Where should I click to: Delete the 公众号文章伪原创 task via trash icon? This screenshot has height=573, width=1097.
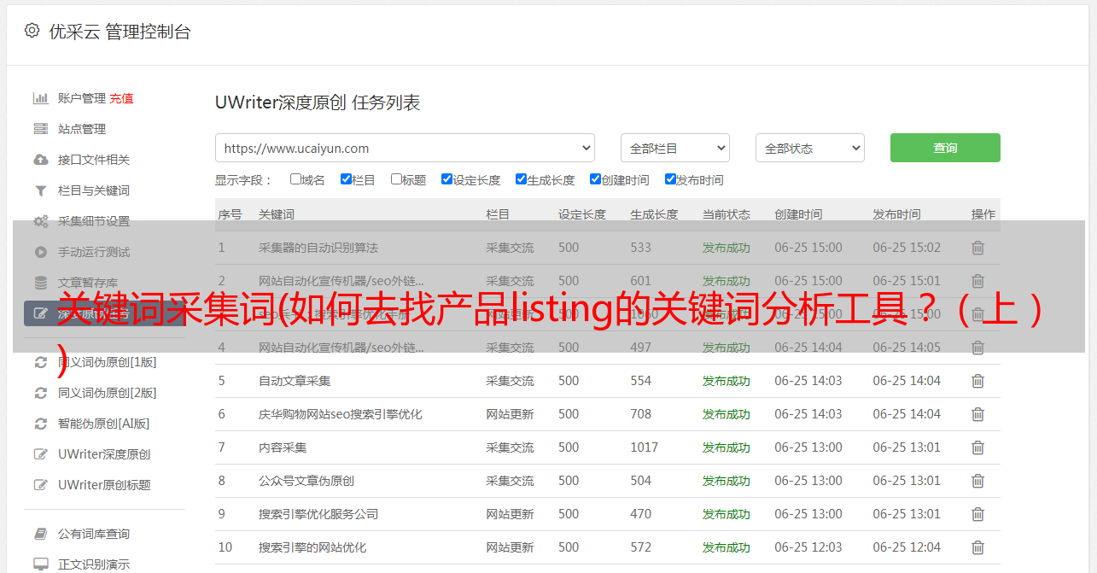click(x=977, y=481)
